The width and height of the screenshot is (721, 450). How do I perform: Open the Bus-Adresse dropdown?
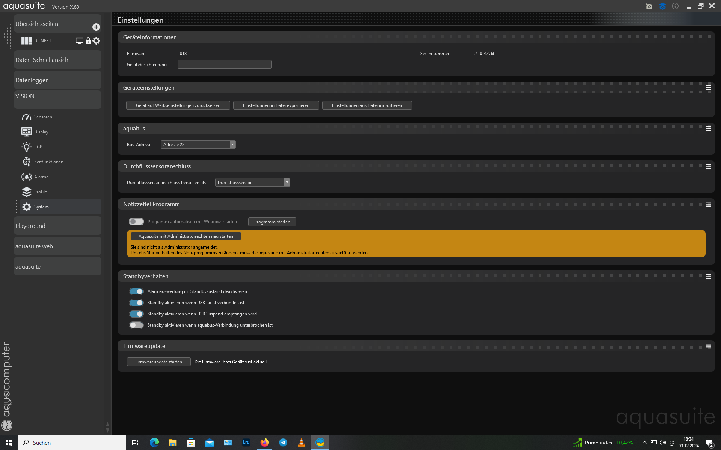(198, 145)
